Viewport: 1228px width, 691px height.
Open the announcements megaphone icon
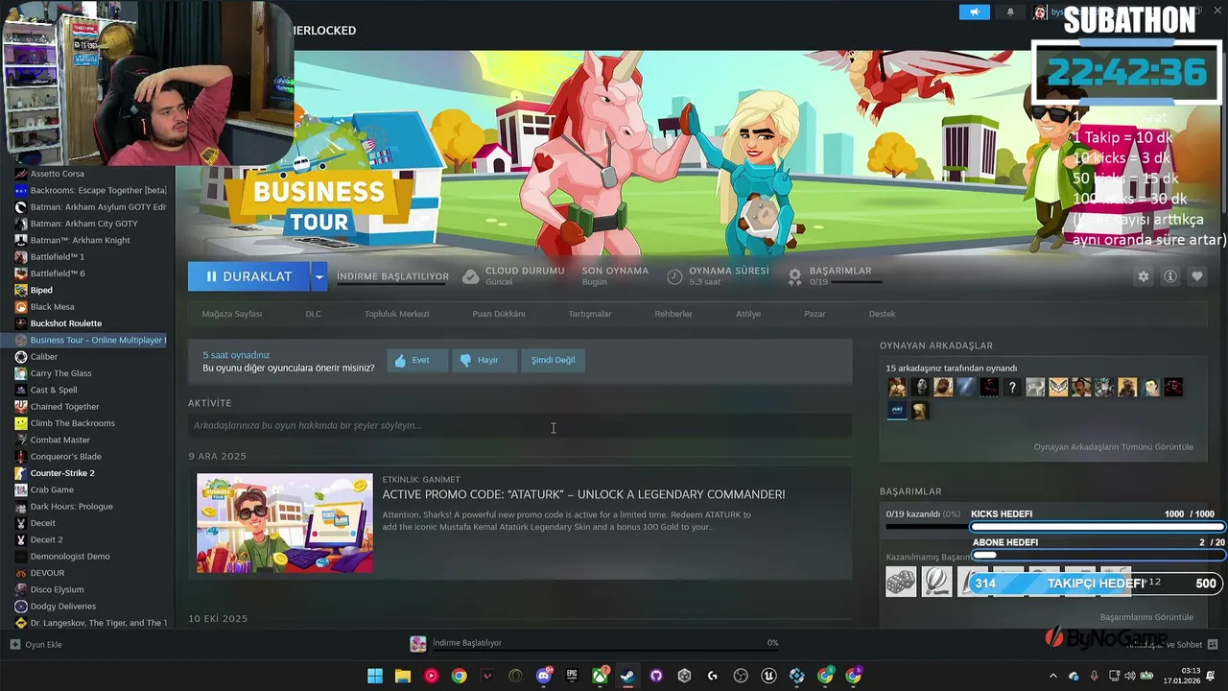[974, 12]
